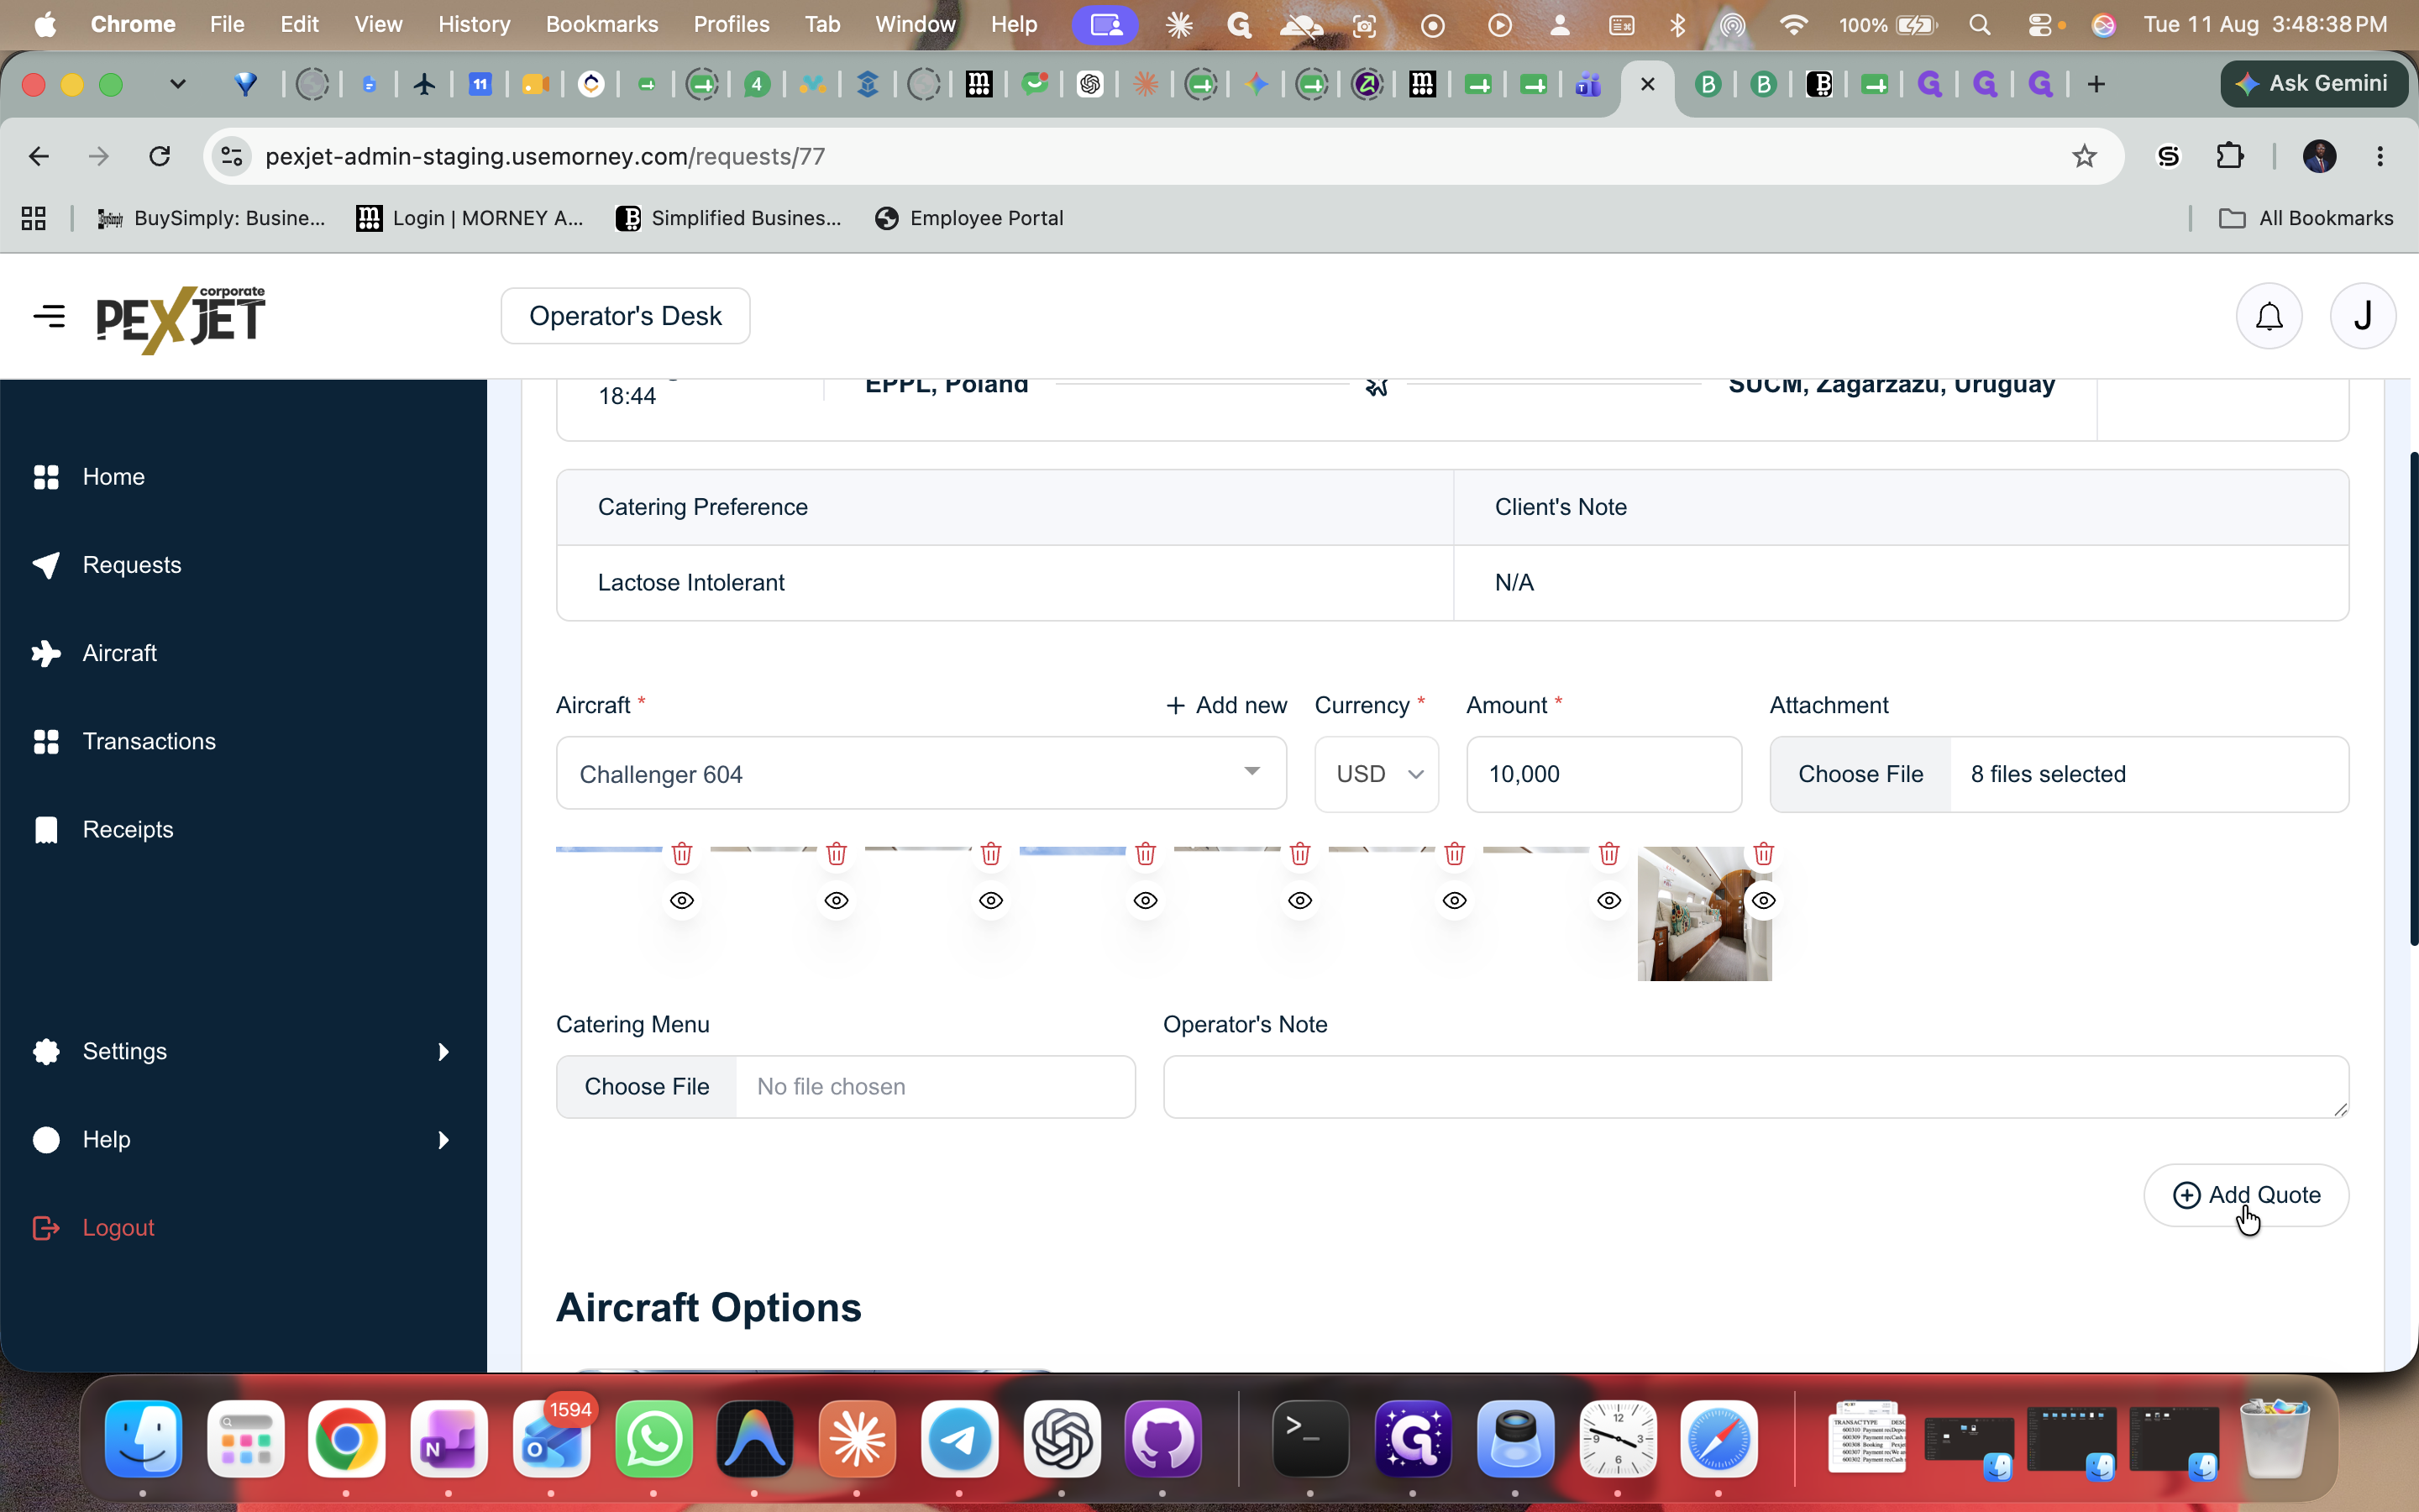Viewport: 2419px width, 1512px height.
Task: Expand the Settings sidebar submenu
Action: (443, 1051)
